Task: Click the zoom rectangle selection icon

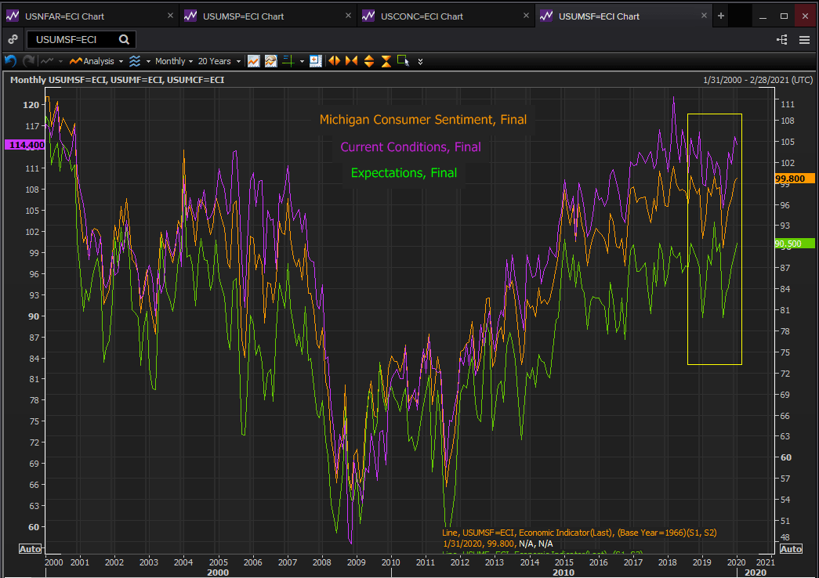Action: click(404, 61)
